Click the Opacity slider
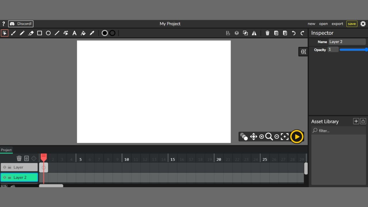This screenshot has height=207, width=368. pos(354,50)
